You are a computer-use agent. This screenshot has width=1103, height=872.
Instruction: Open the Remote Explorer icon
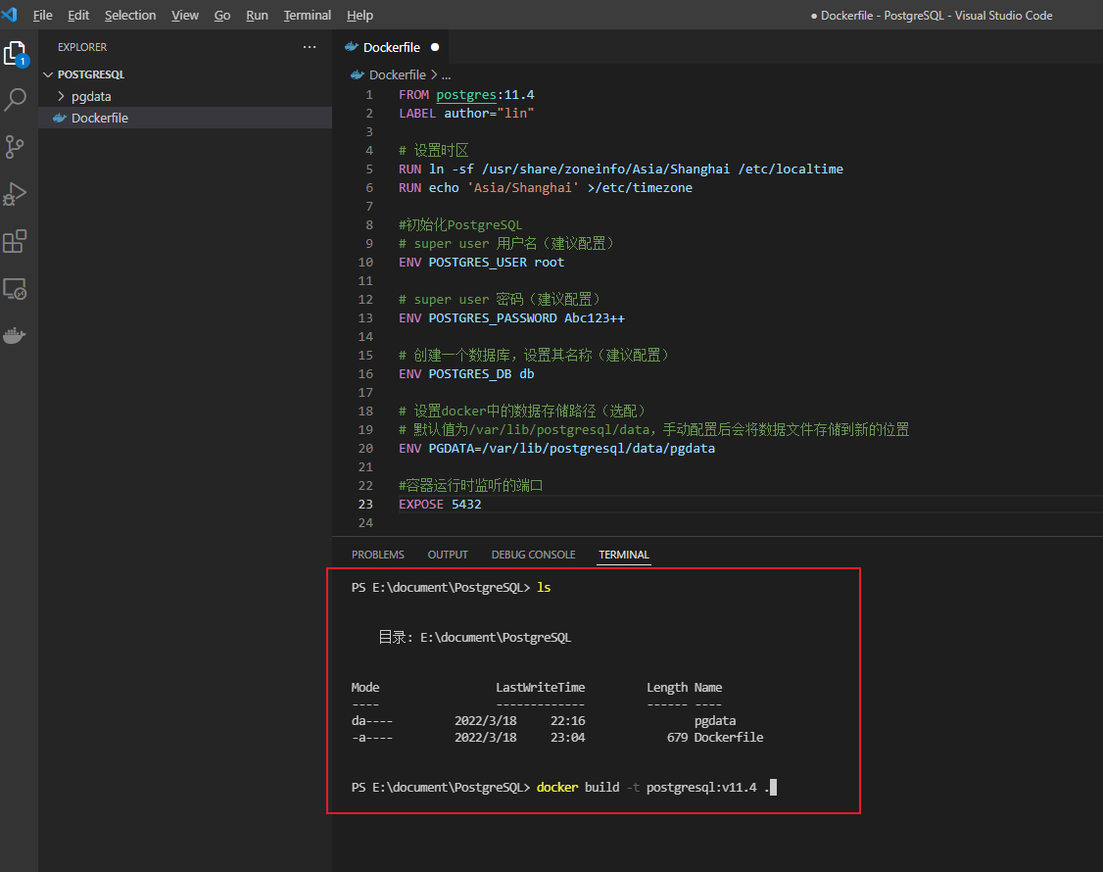(16, 288)
